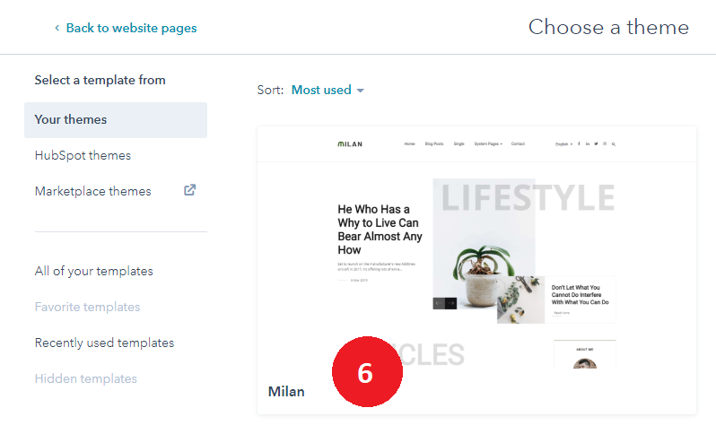716x434 pixels.
Task: Click the back chevron beside website pages
Action: (x=57, y=28)
